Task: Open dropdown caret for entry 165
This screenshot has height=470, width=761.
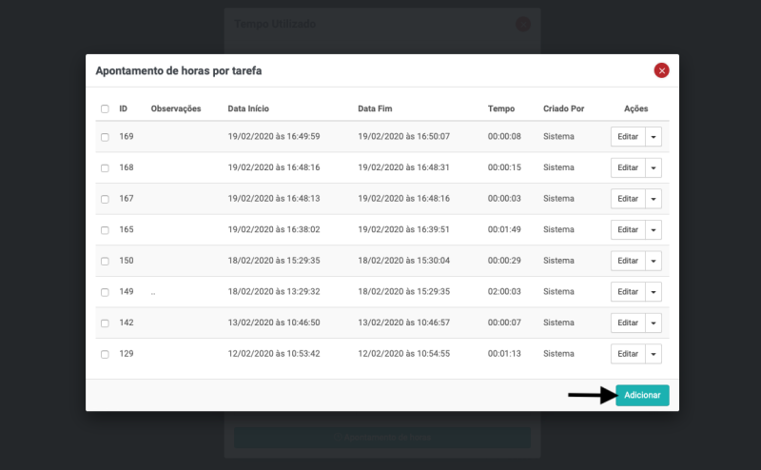Action: (653, 230)
